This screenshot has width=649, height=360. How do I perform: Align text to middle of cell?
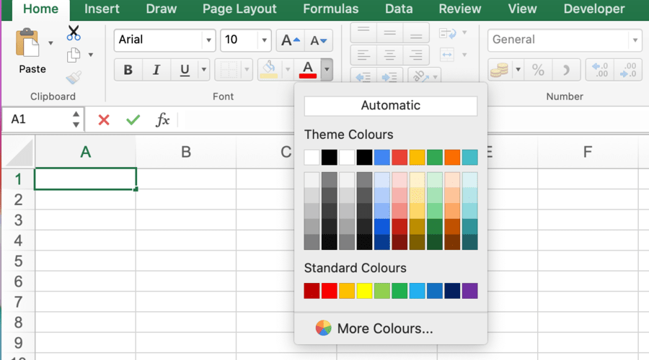pos(389,32)
